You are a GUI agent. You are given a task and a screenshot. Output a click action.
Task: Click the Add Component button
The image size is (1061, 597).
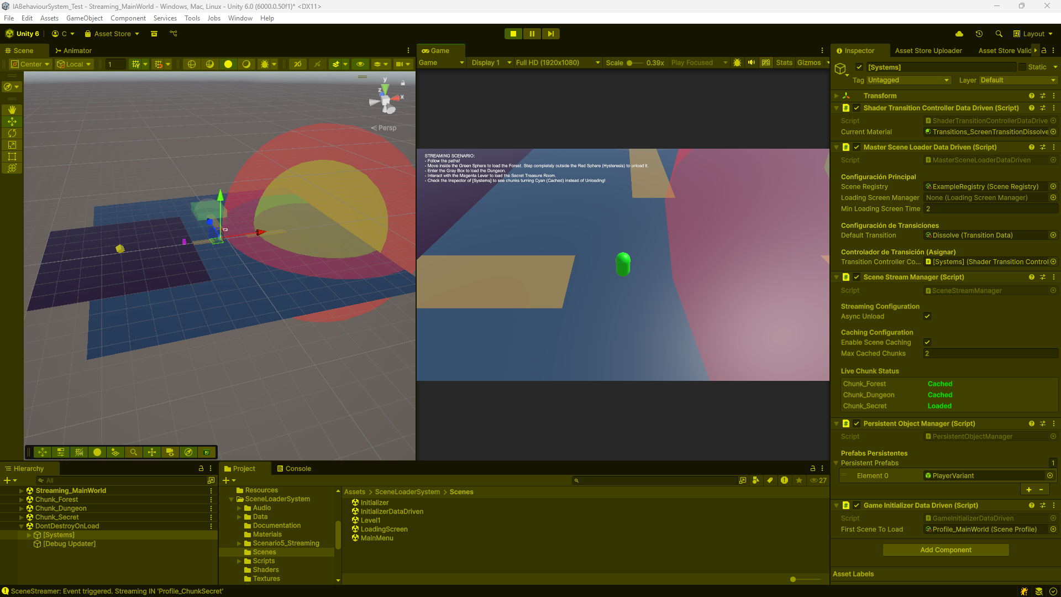click(x=946, y=549)
